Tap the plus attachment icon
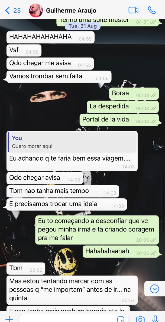Screen dimensions: 165x322 (9, 319)
